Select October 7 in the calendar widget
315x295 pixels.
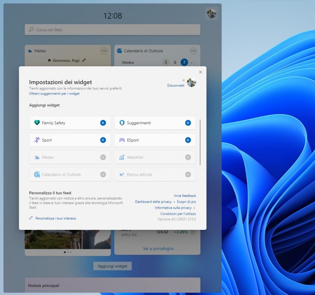point(184,62)
